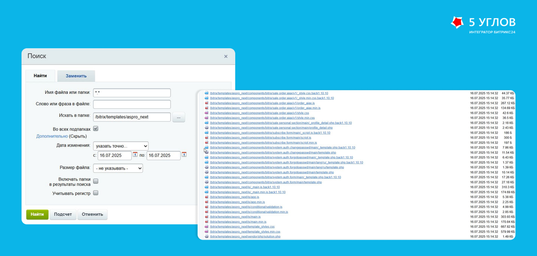
Task: Tick the 'Учитывать регистр' checkbox
Action: (96, 193)
